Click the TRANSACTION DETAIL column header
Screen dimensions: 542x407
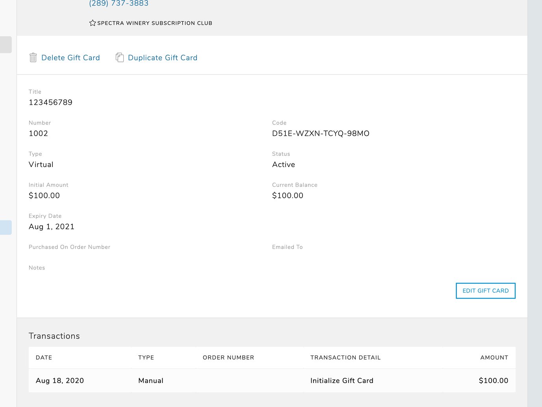[345, 357]
